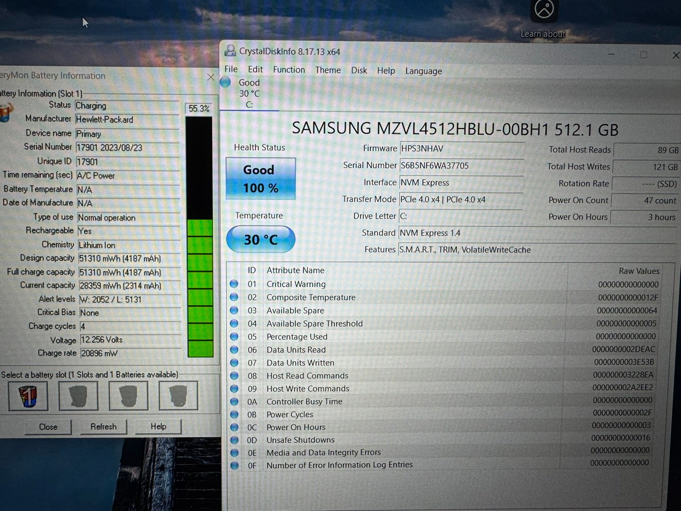Click the Raw Values column header
The width and height of the screenshot is (681, 511).
point(639,271)
